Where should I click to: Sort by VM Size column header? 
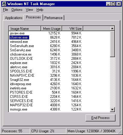click(73, 29)
